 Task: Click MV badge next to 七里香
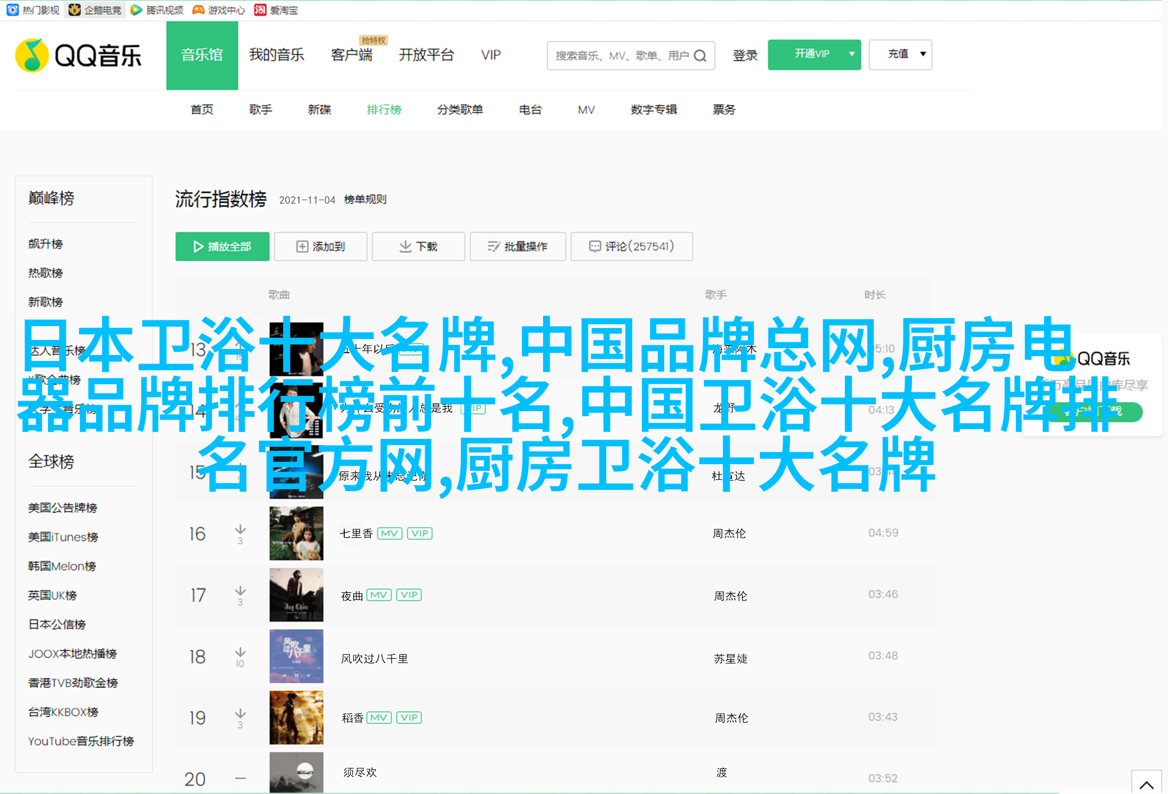click(389, 533)
